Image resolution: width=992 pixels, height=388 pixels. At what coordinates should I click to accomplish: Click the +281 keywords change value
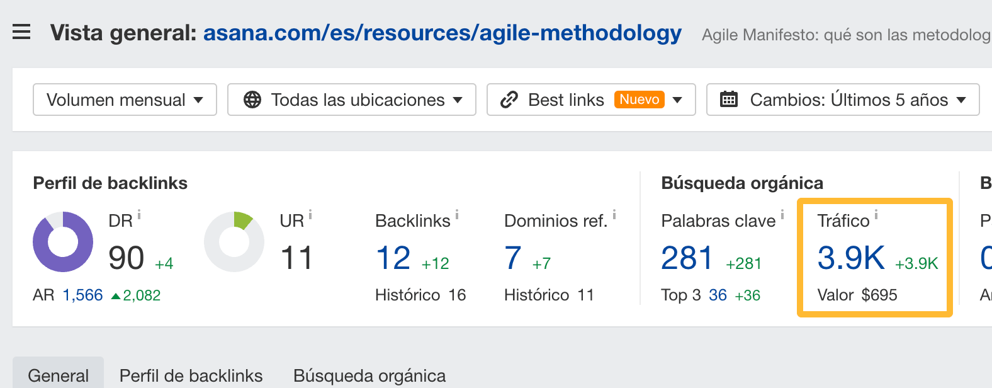tap(743, 263)
